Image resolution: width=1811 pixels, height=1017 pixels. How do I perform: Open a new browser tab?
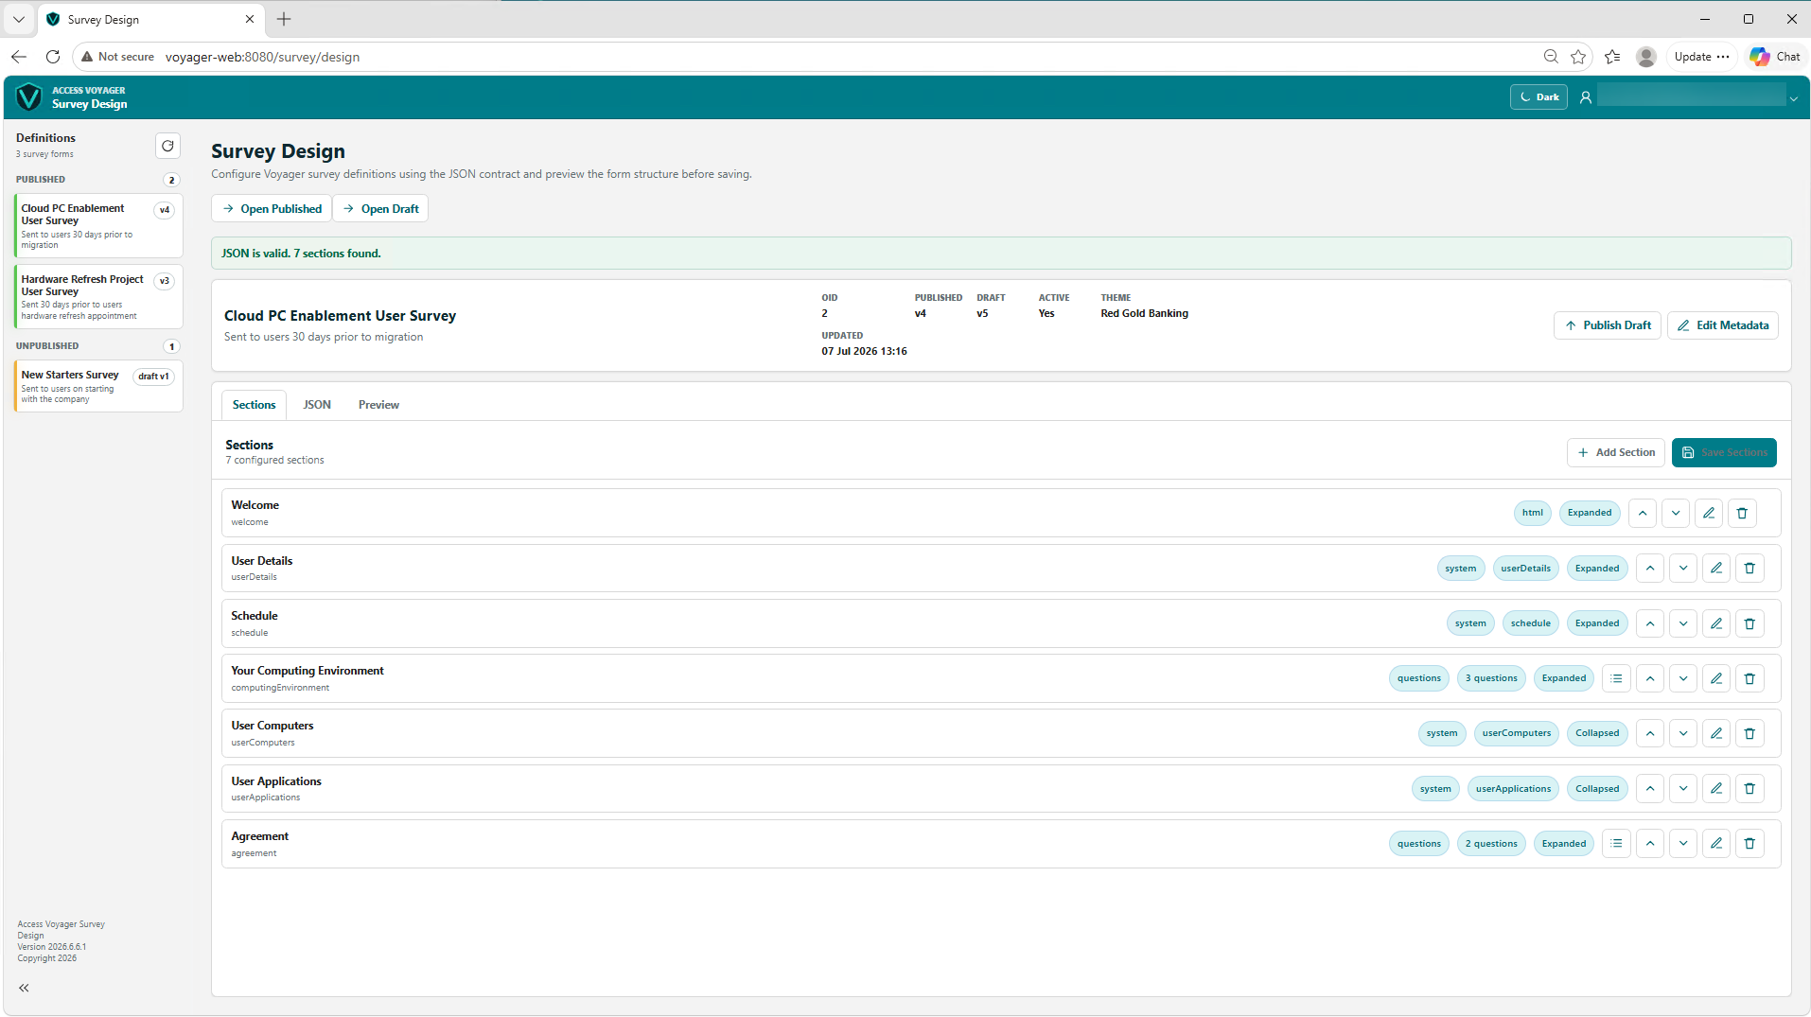coord(284,19)
